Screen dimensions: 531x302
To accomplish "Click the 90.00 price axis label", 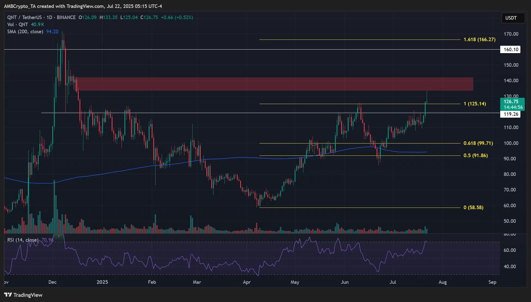I will [x=510, y=159].
